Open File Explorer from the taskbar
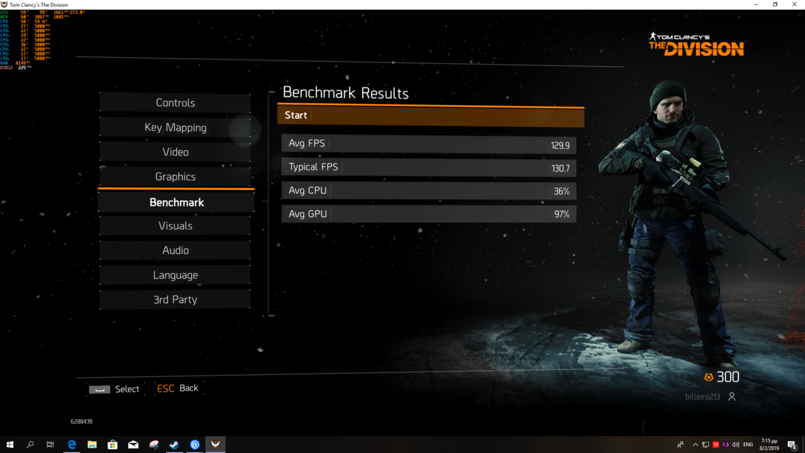Screen dimensions: 805x453 tap(92, 445)
